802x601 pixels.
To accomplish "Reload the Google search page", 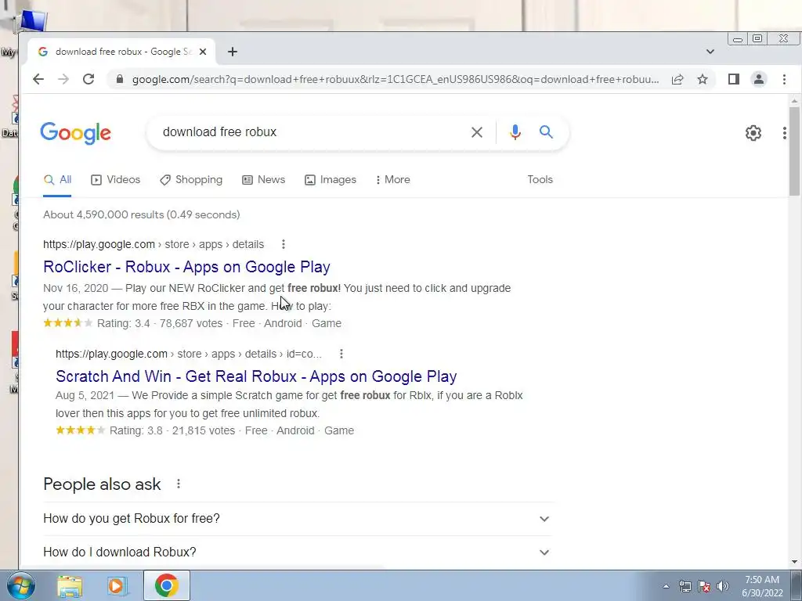I will 89,79.
